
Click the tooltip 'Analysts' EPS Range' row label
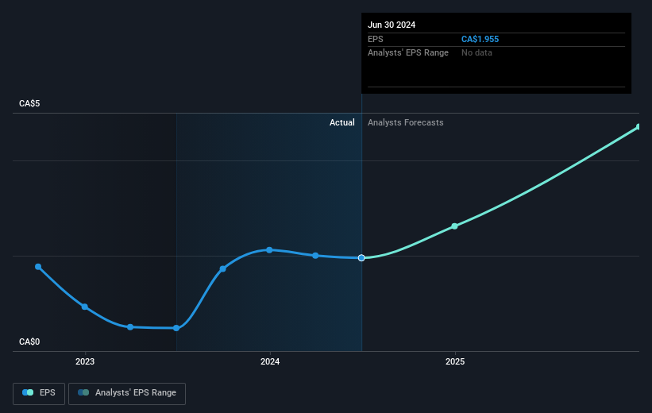click(x=408, y=53)
